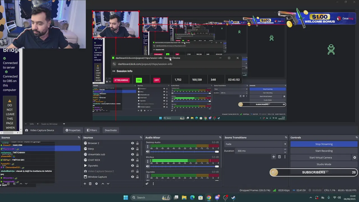Unlock the Browser 2 source
The height and width of the screenshot is (202, 359).
pyautogui.click(x=137, y=143)
